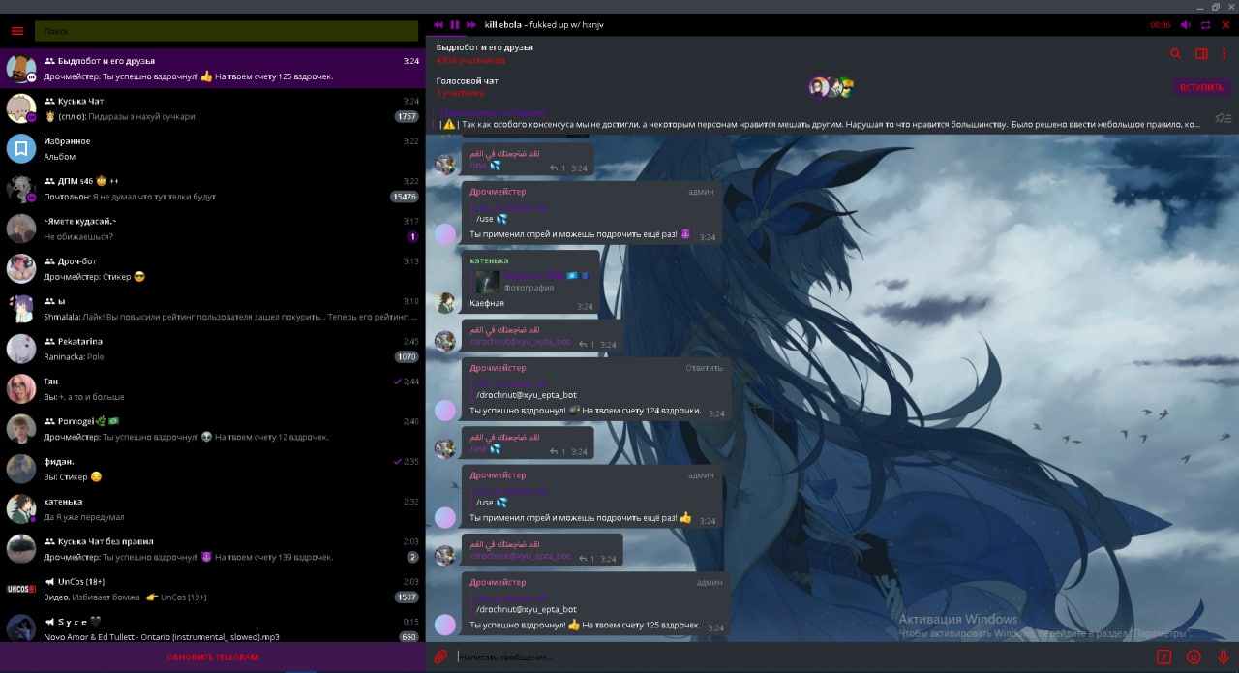The width and height of the screenshot is (1239, 673).
Task: Click message text with 124 вздрочек
Action: click(x=586, y=411)
